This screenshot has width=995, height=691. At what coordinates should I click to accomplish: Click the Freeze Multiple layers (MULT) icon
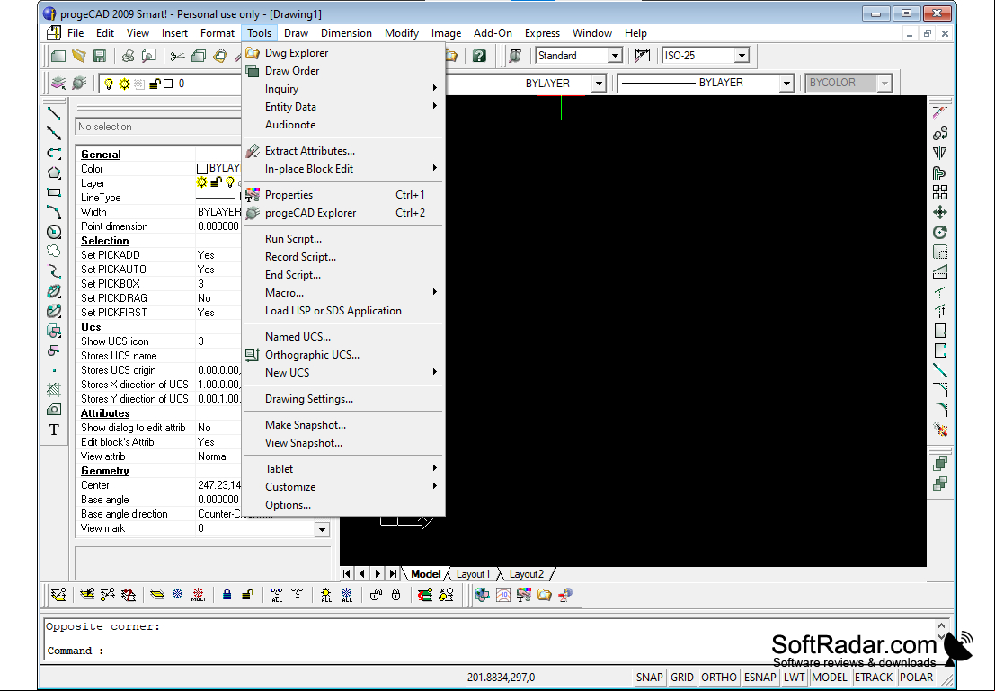coord(198,595)
